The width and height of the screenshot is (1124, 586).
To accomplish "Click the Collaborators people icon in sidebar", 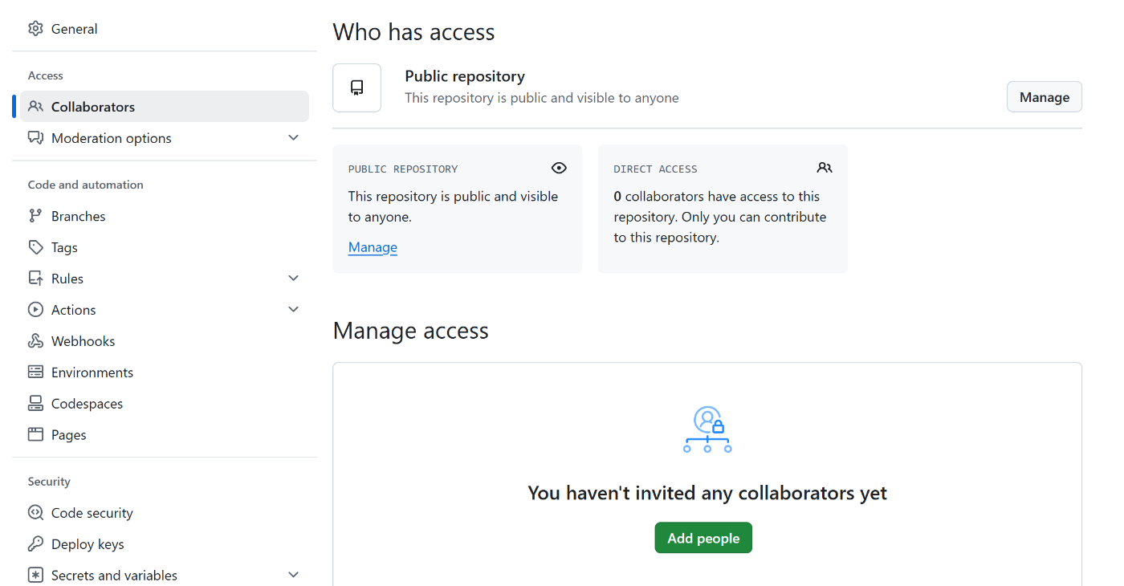I will tap(35, 107).
